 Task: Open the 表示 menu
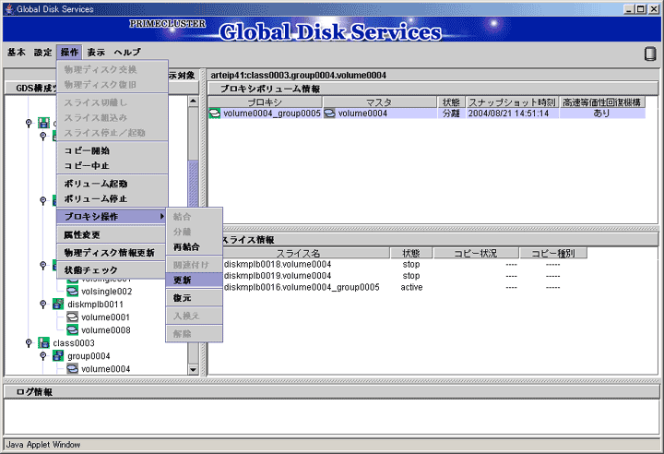click(x=96, y=53)
